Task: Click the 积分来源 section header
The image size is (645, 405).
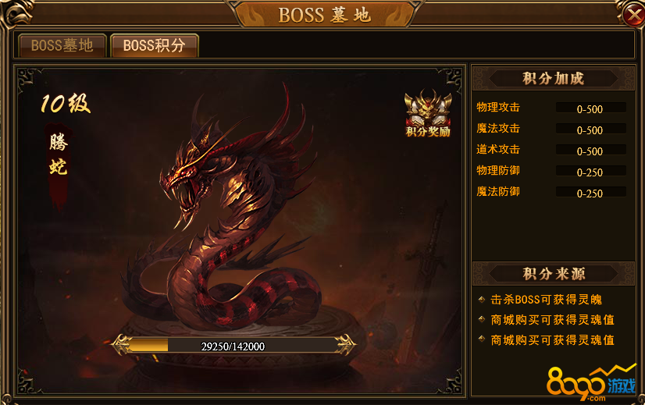Action: (554, 273)
